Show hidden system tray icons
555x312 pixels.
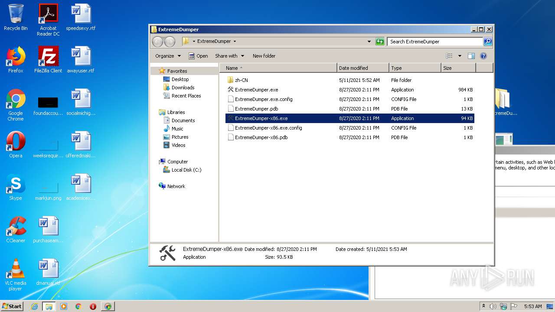[x=483, y=306]
